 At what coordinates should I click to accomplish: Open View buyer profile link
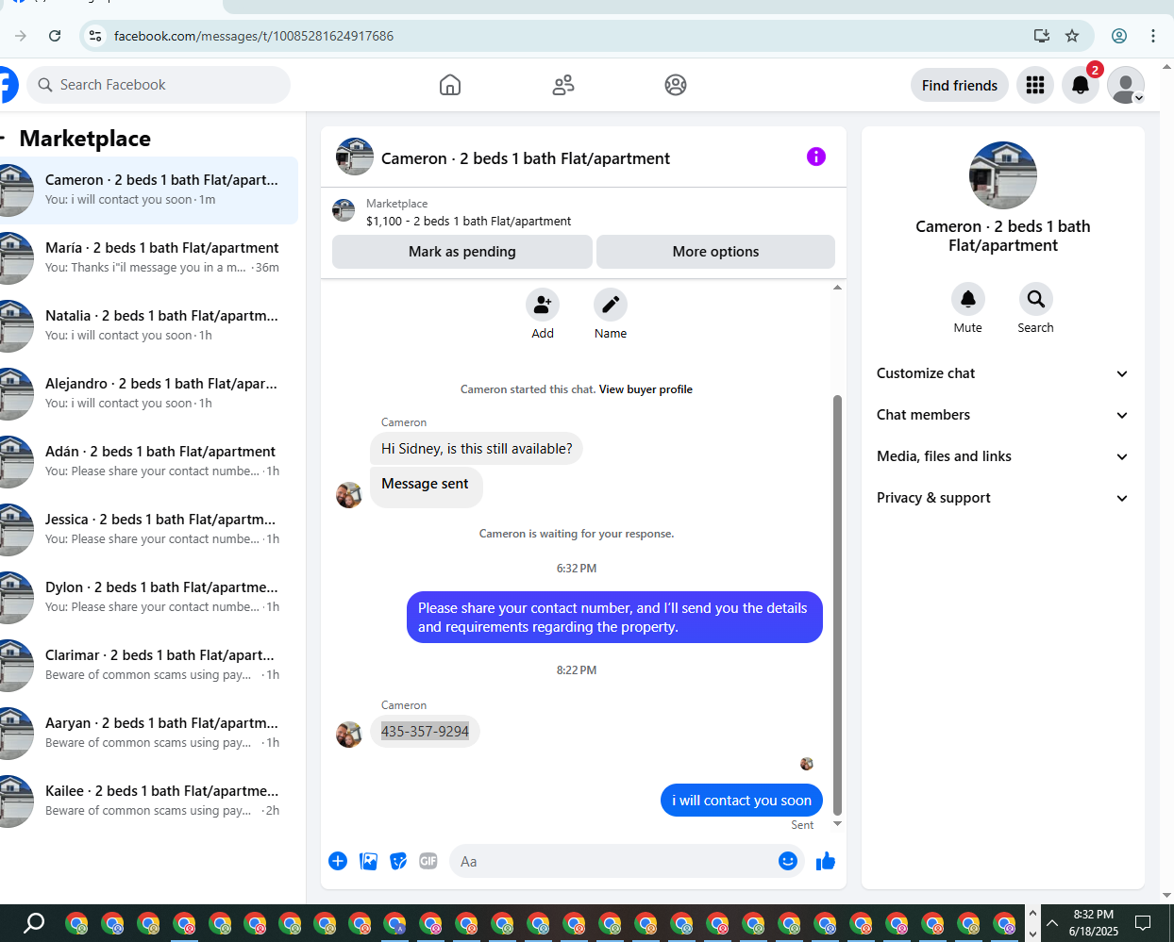tap(646, 389)
